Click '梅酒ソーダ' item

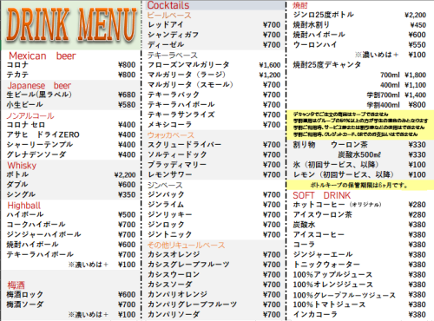pos(25,305)
